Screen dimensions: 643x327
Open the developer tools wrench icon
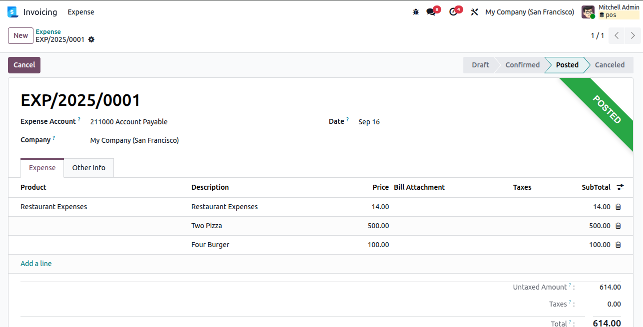coord(475,12)
